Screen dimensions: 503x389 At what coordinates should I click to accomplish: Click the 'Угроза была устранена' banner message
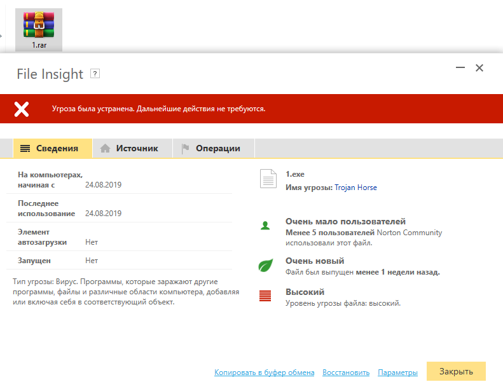159,109
